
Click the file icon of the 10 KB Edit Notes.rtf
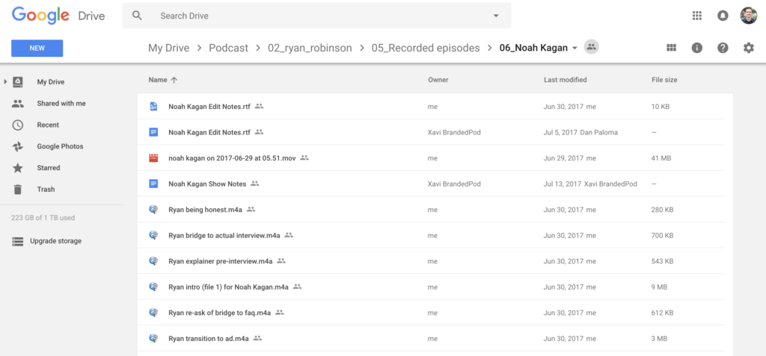click(x=153, y=106)
